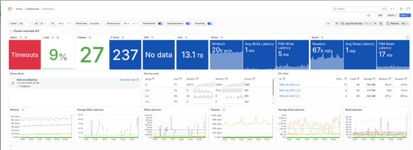
Task: Filter Service Level table by Shares column
Action: [x=254, y=79]
